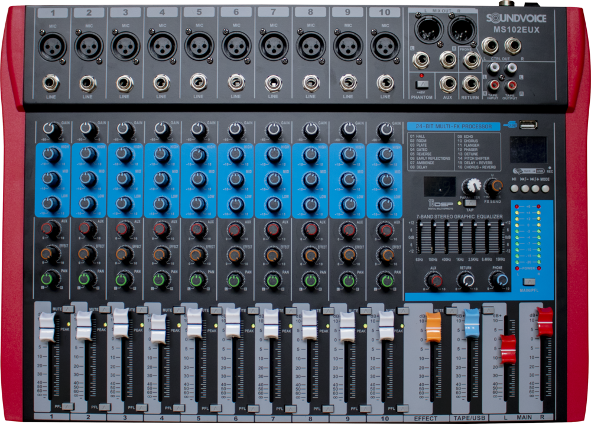591x424 pixels.
Task: Click the red MAIN R fader
Action: click(x=545, y=321)
